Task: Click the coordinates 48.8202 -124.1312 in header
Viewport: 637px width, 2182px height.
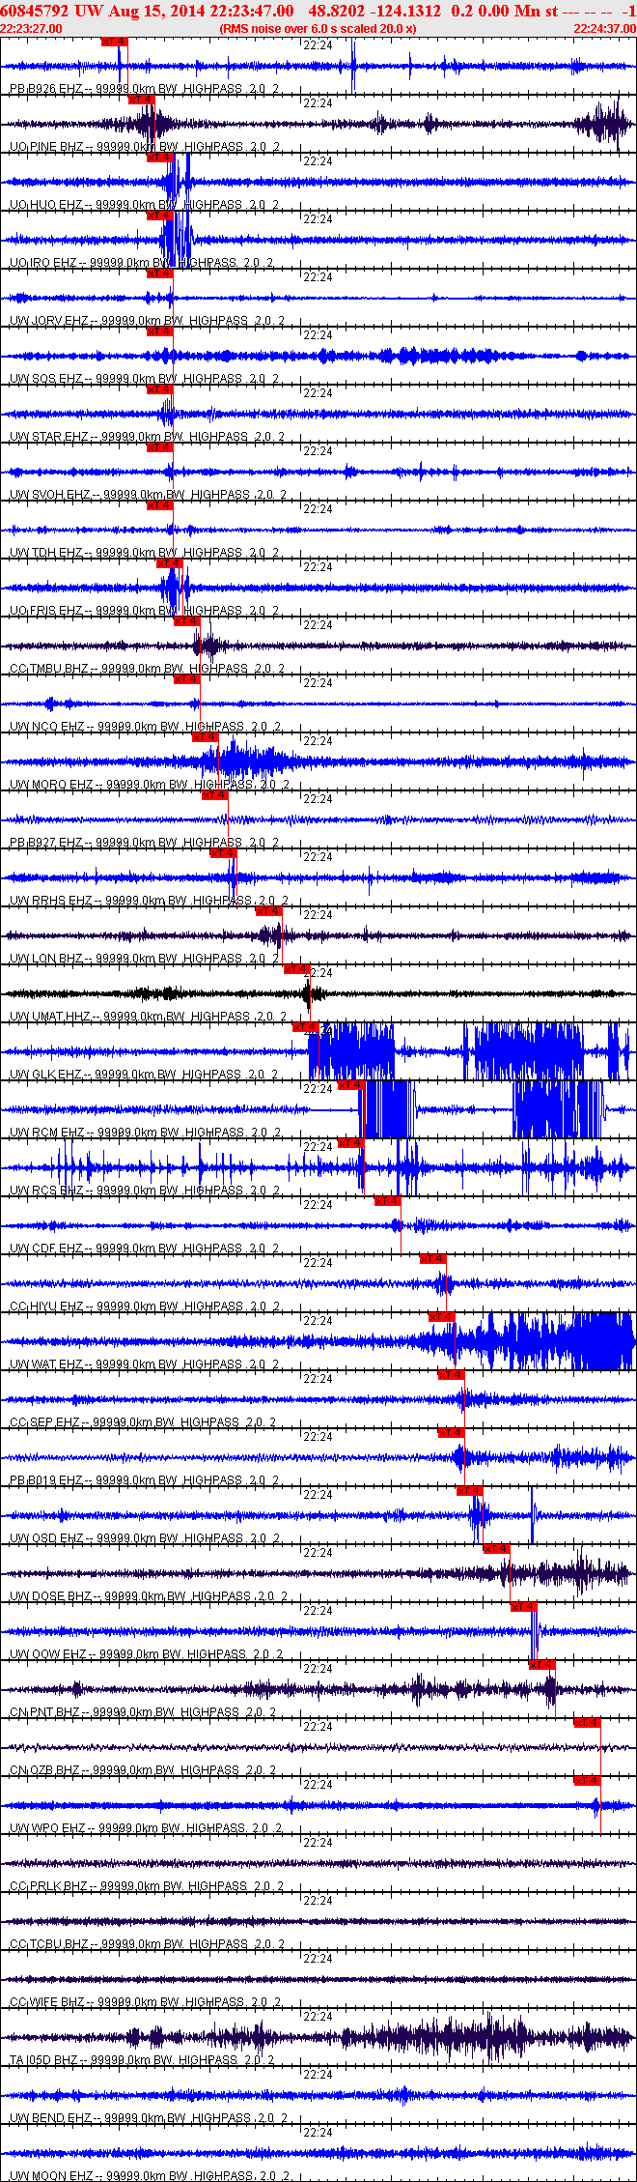Action: click(x=374, y=11)
